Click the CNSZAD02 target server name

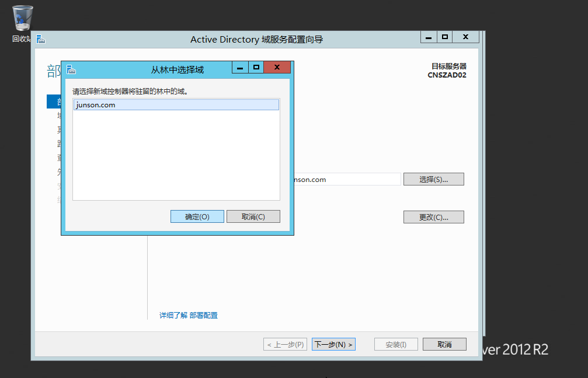(x=447, y=75)
